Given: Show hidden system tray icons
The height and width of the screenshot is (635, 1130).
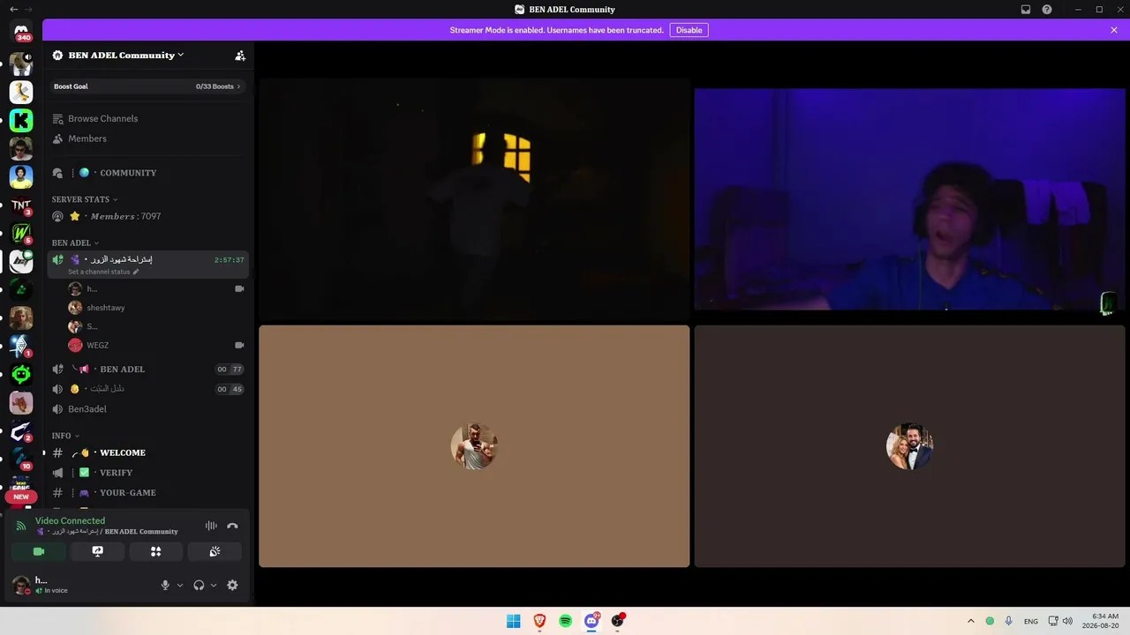Looking at the screenshot, I should (971, 621).
